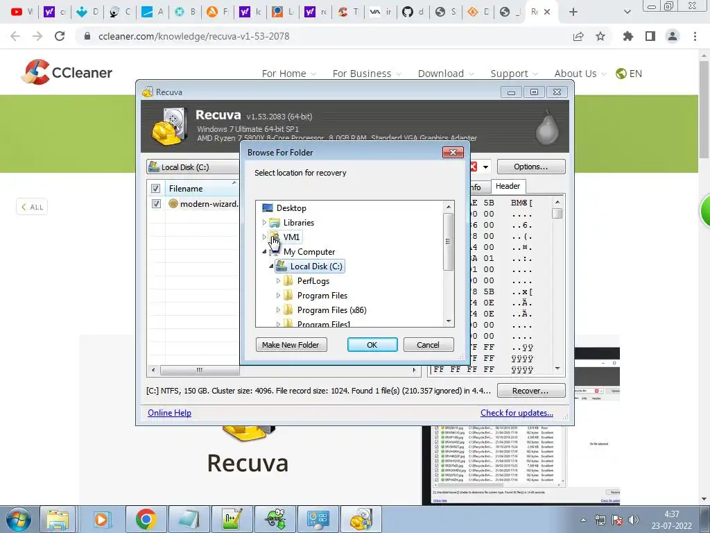
Task: Open the Chrome extensions puzzle icon
Action: pyautogui.click(x=628, y=36)
